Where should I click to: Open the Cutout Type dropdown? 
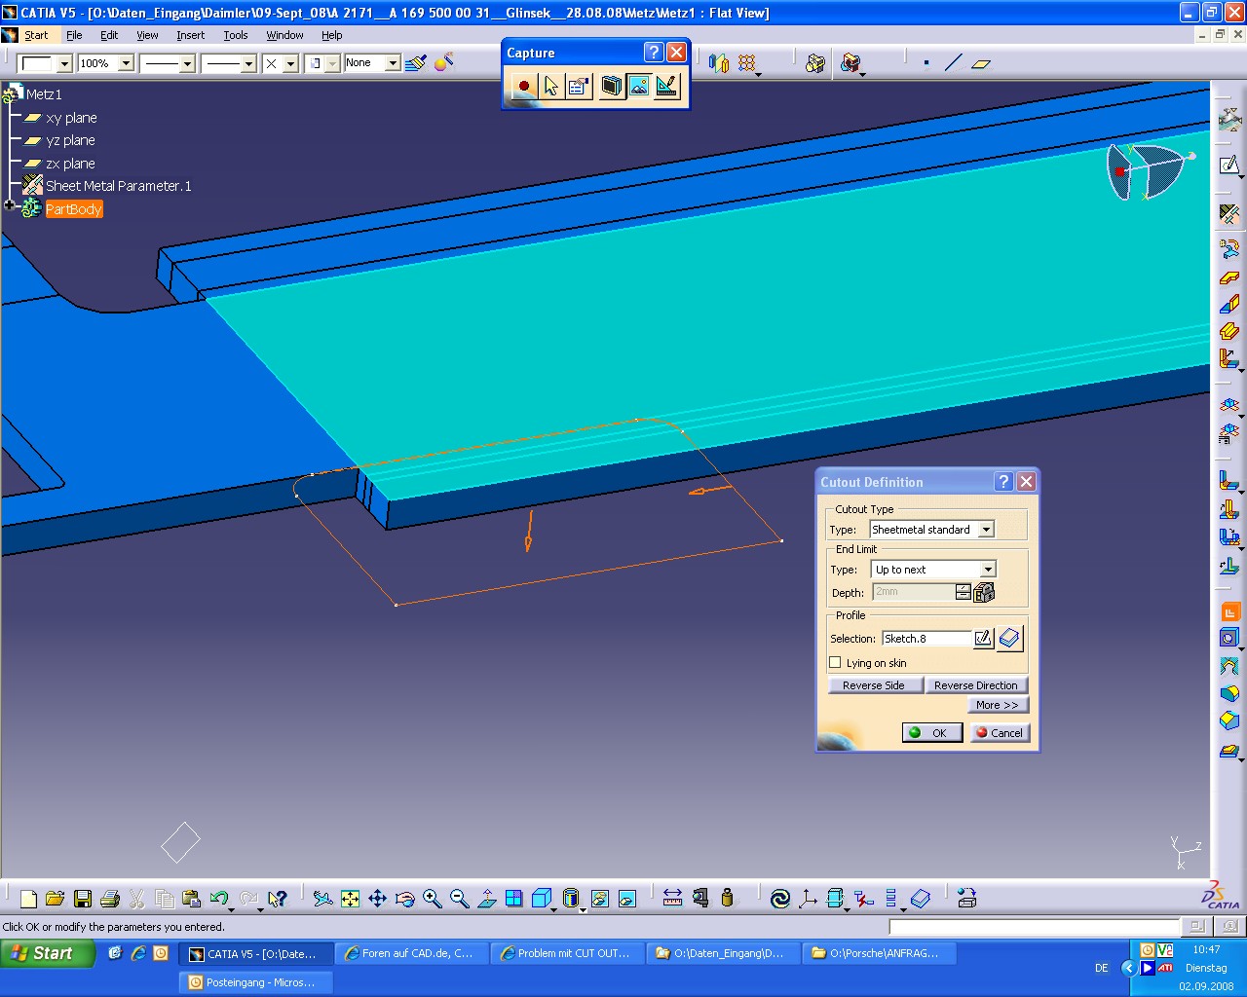(x=986, y=530)
